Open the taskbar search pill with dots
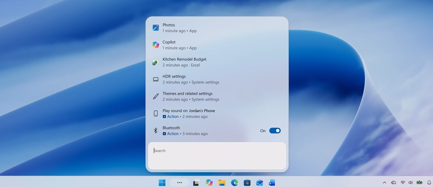The image size is (433, 187). pyautogui.click(x=179, y=182)
